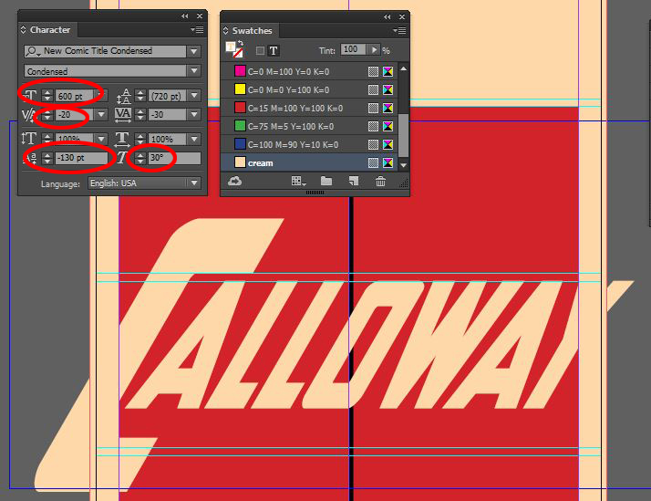Viewport: 651px width, 501px height.
Task: Open the Language English: USA dropdown
Action: coord(193,183)
